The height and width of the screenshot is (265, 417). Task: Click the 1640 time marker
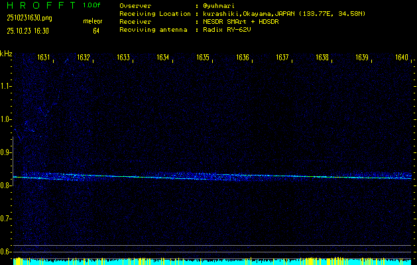pos(401,58)
